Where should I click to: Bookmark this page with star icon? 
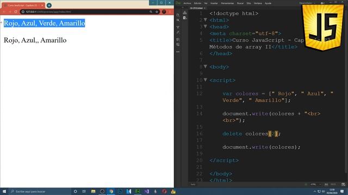(x=157, y=12)
